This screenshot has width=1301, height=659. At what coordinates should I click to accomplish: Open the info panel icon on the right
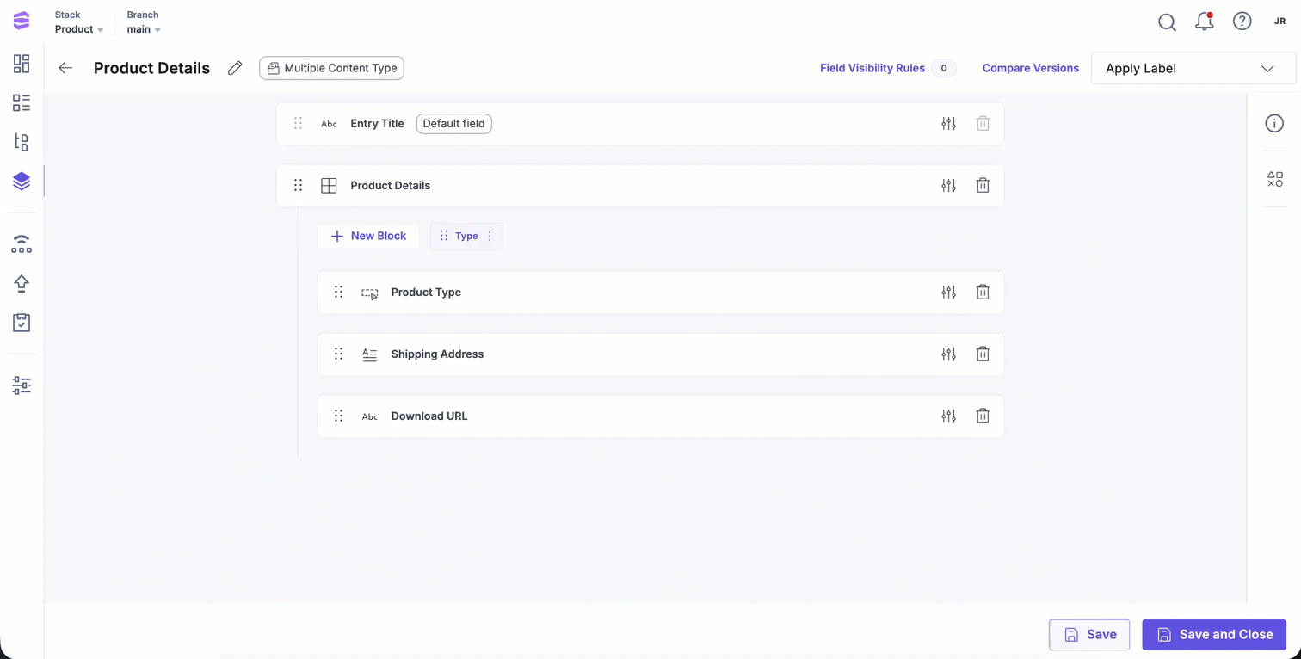pyautogui.click(x=1274, y=124)
